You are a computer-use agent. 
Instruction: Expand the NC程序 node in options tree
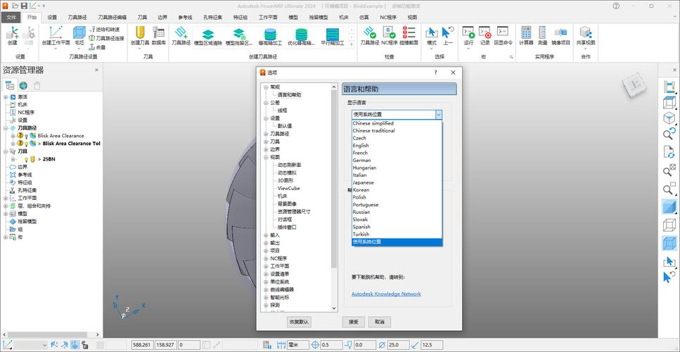coord(266,258)
